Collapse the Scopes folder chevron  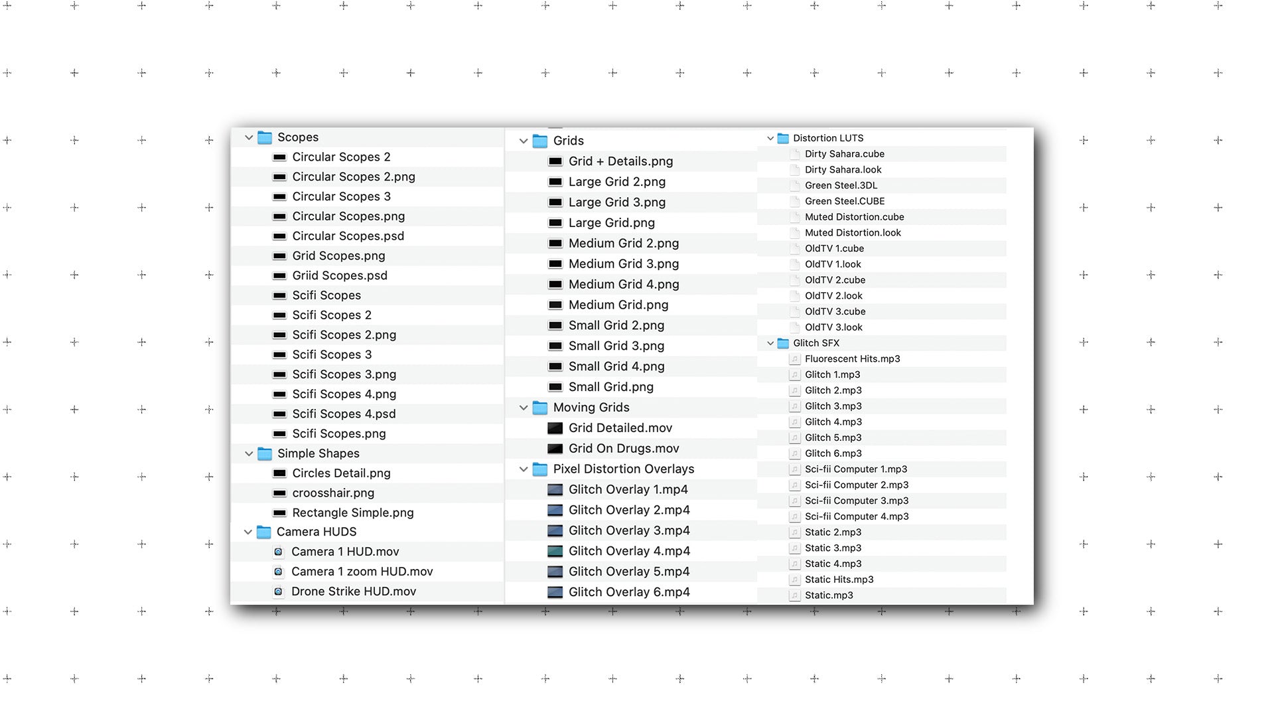[249, 137]
